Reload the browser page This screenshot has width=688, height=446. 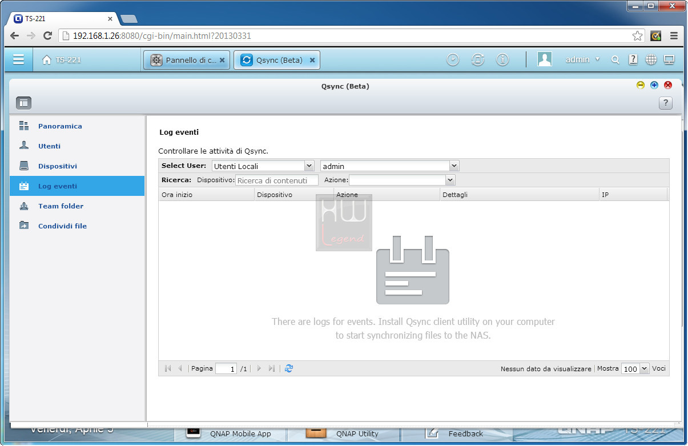(48, 36)
